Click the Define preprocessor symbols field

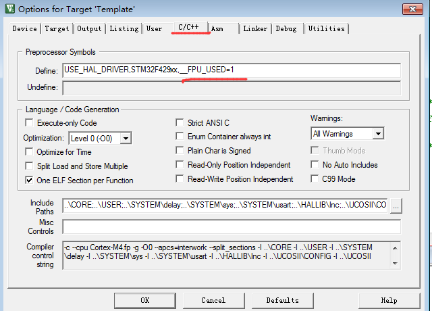232,70
